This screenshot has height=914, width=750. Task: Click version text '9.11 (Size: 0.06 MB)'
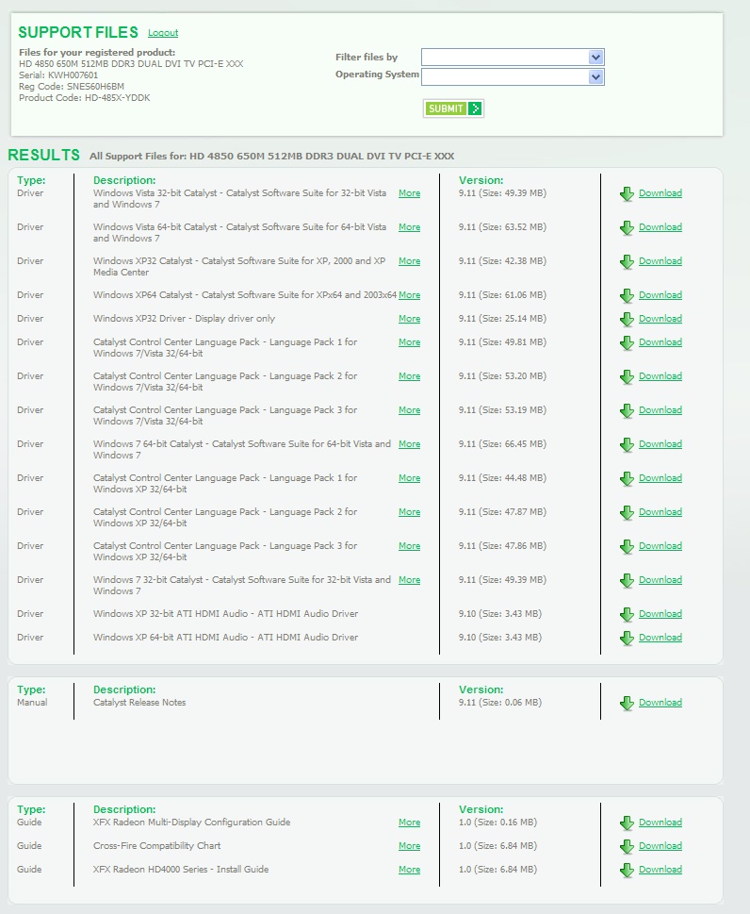(x=500, y=703)
